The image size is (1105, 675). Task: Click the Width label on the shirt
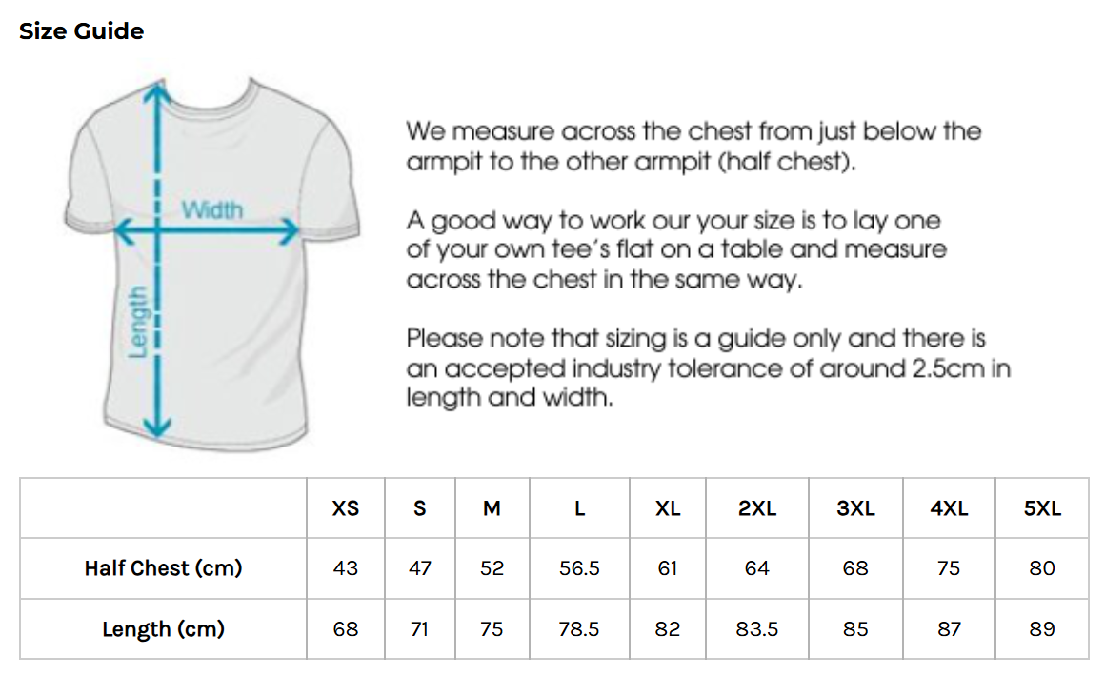[x=211, y=208]
